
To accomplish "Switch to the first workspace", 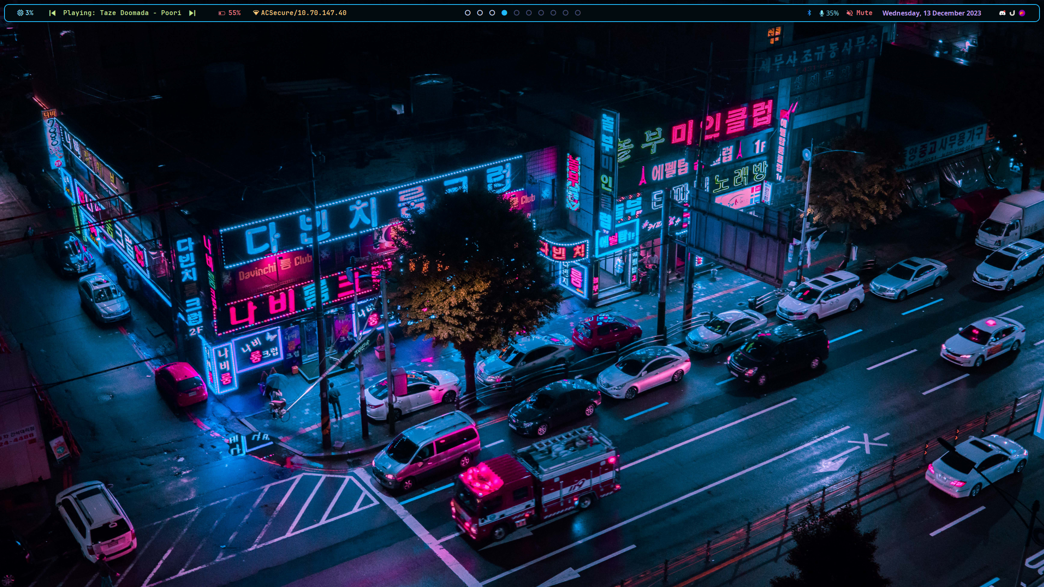I will pos(468,13).
